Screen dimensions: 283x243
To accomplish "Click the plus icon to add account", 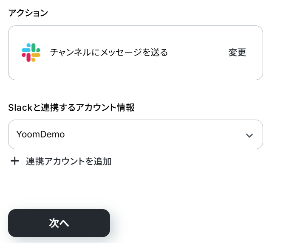I will pos(15,161).
